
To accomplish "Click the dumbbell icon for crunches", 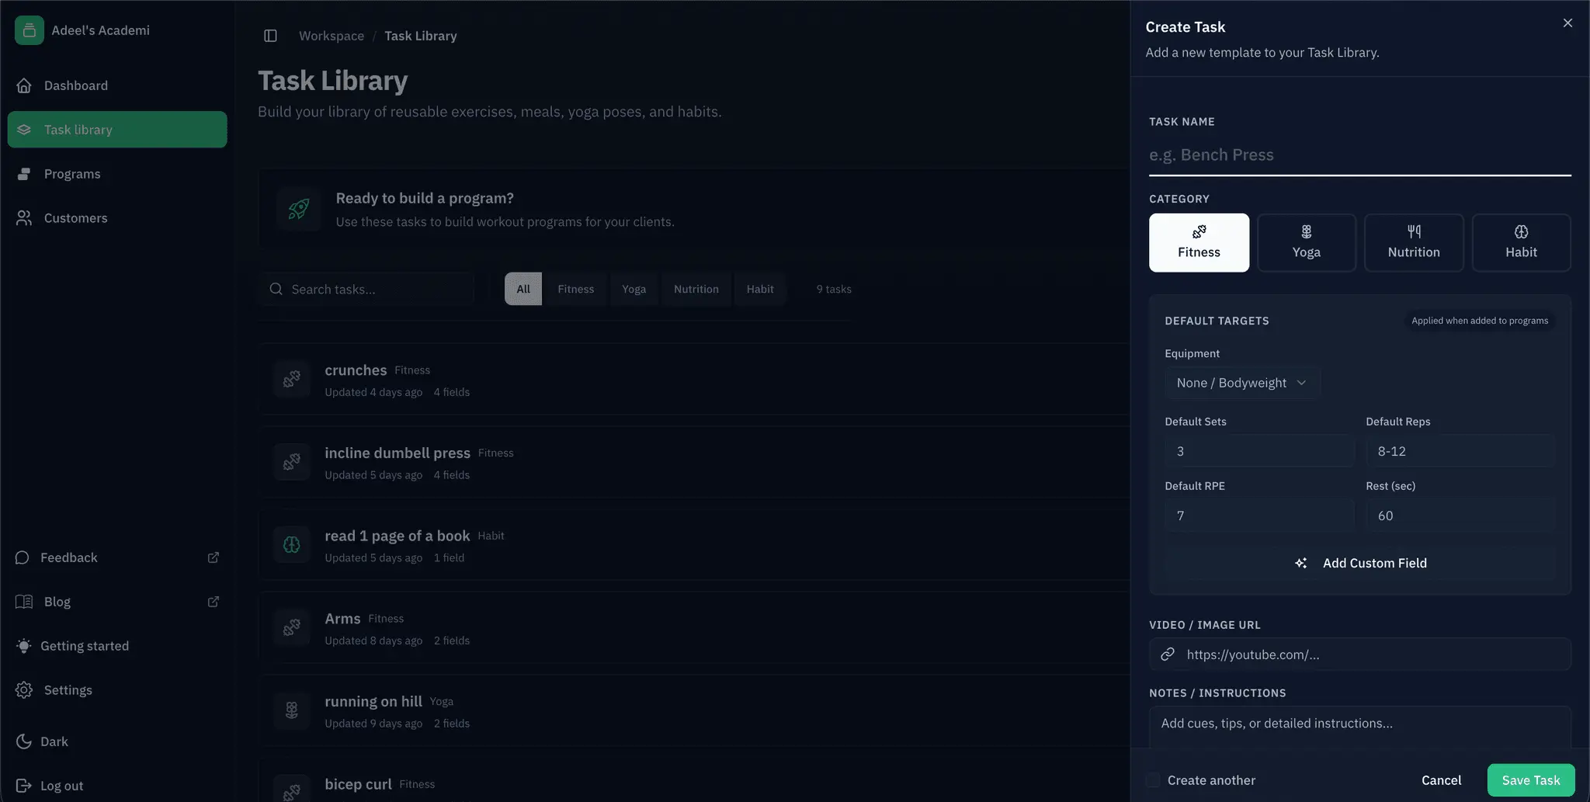I will click(292, 379).
